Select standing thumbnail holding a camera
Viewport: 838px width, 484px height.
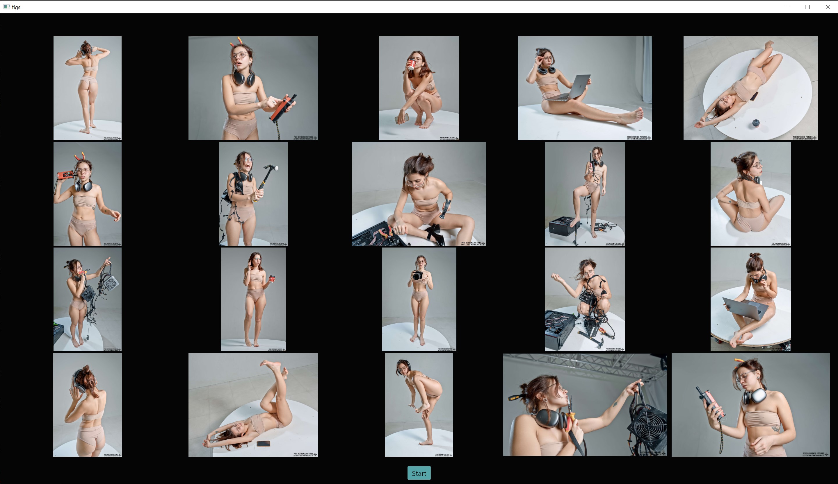(x=419, y=299)
